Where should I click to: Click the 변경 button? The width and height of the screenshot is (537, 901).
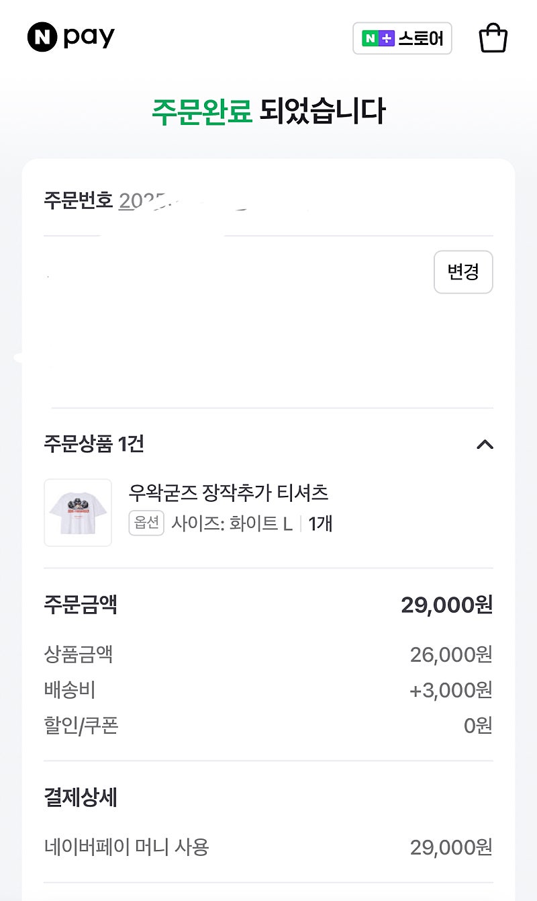coord(463,272)
